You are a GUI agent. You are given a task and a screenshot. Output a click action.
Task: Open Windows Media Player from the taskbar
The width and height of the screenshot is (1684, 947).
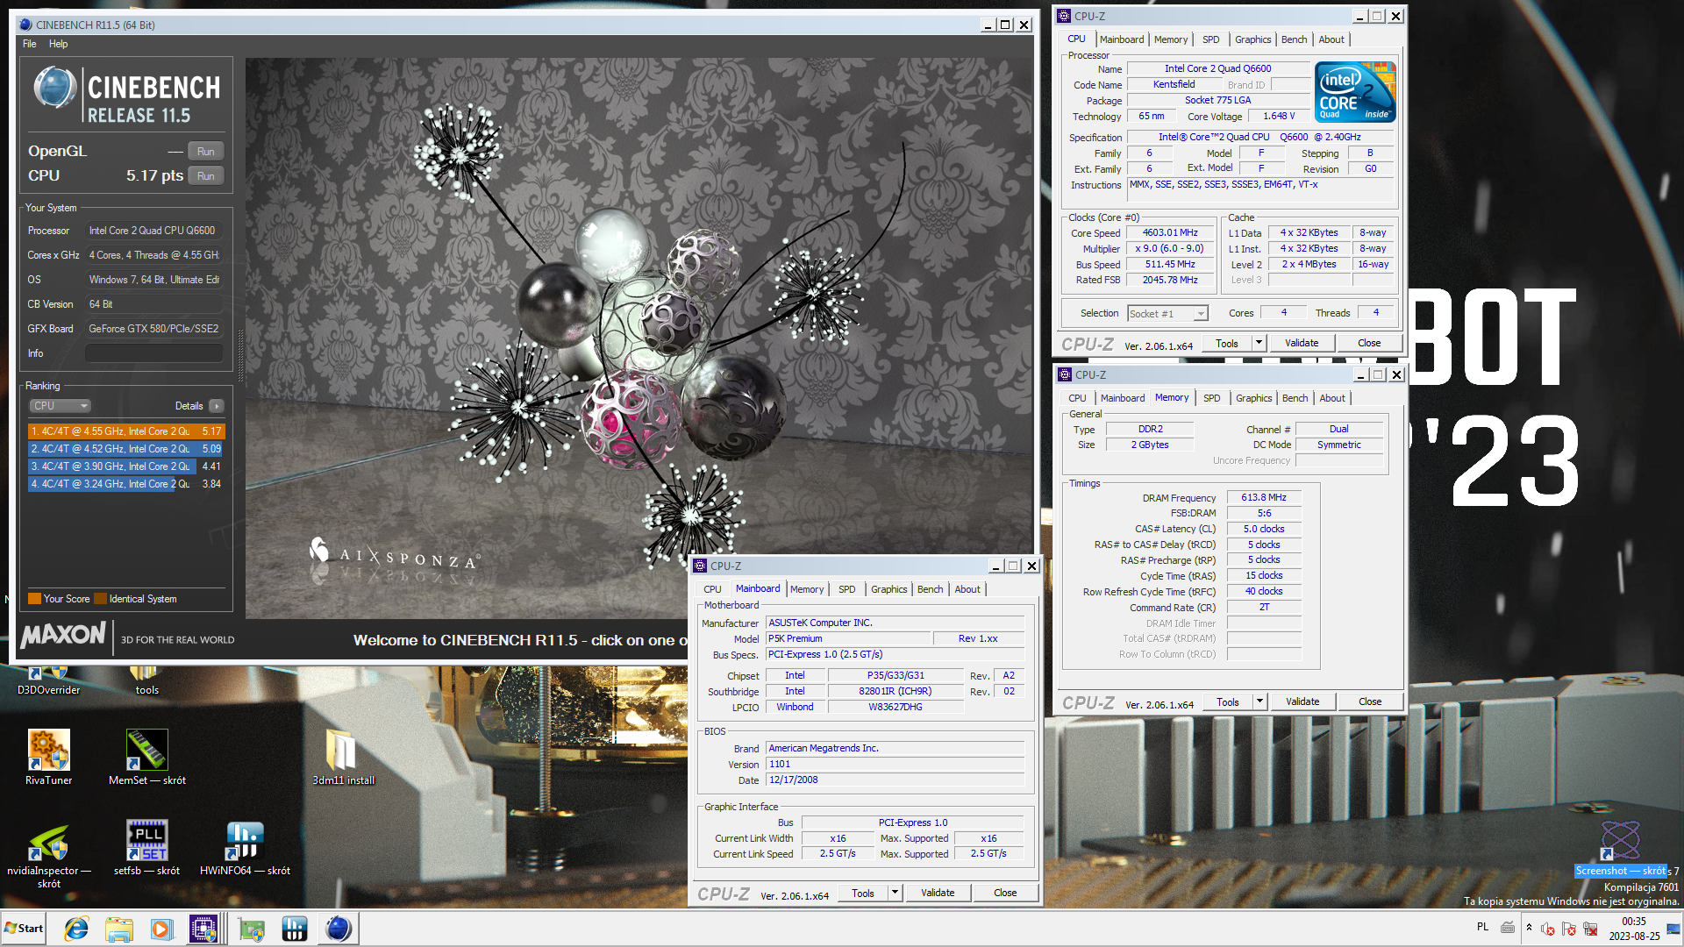(x=161, y=929)
